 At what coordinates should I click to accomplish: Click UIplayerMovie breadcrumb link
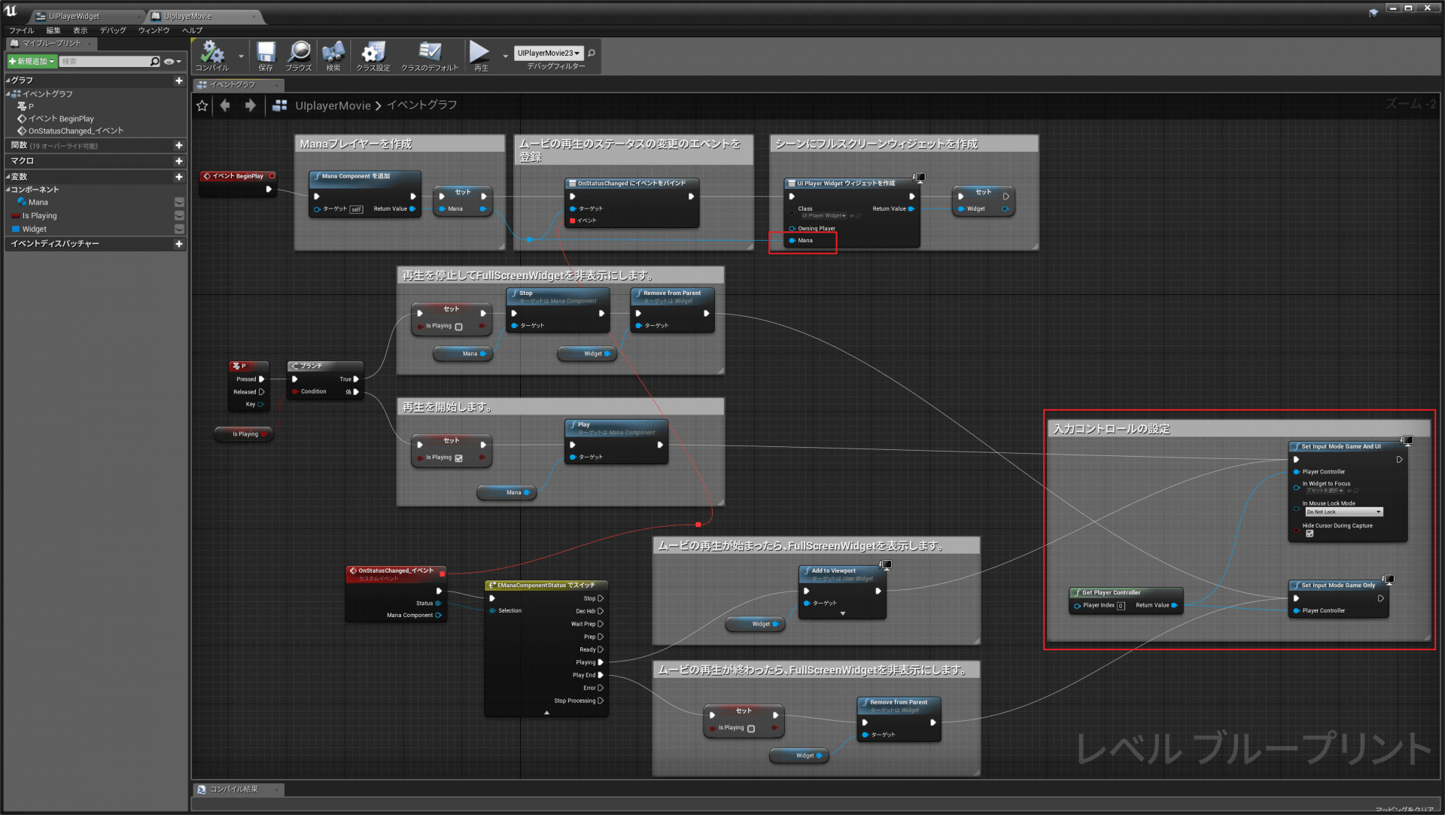click(x=333, y=105)
